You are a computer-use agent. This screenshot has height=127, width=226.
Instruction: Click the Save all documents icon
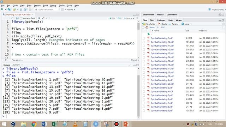pos(25,10)
